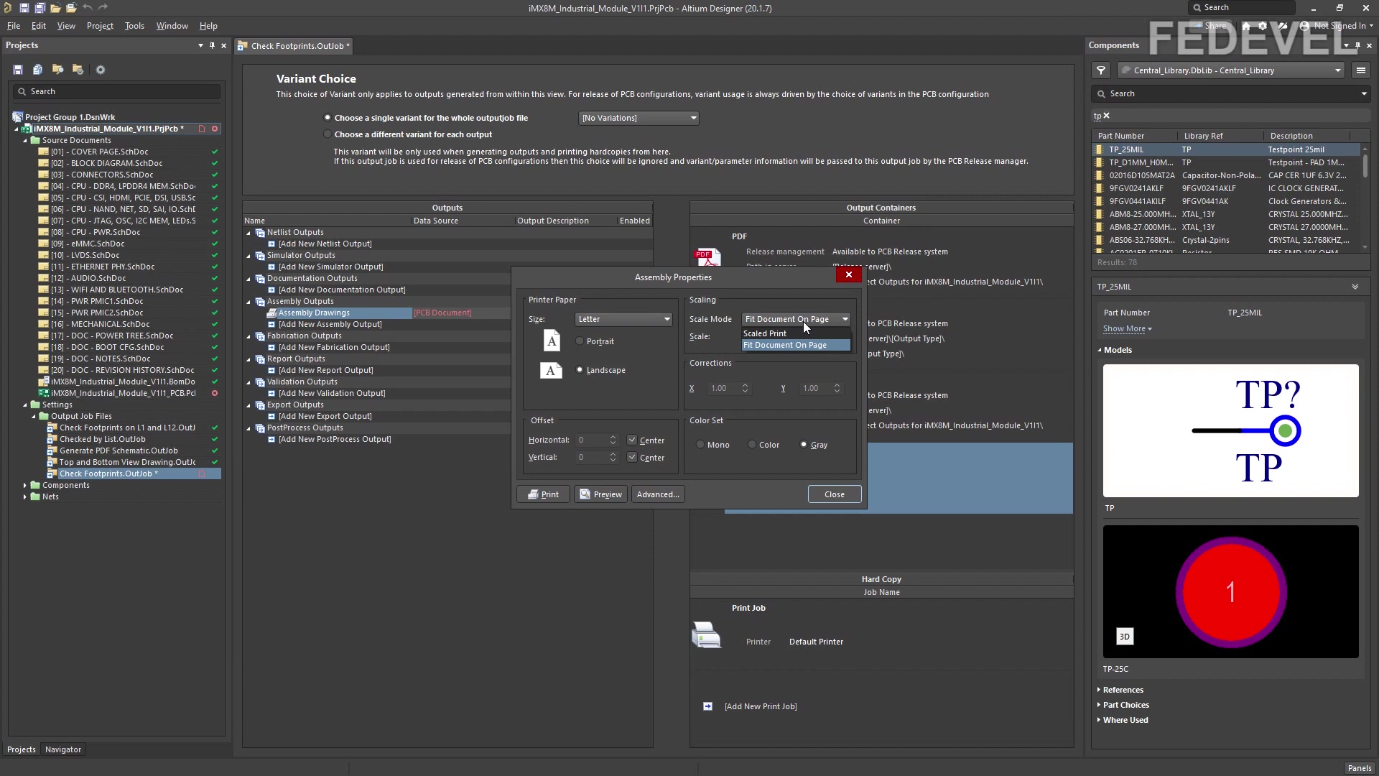Viewport: 1379px width, 776px height.
Task: Click the 3D model view icon in components
Action: pyautogui.click(x=1124, y=636)
